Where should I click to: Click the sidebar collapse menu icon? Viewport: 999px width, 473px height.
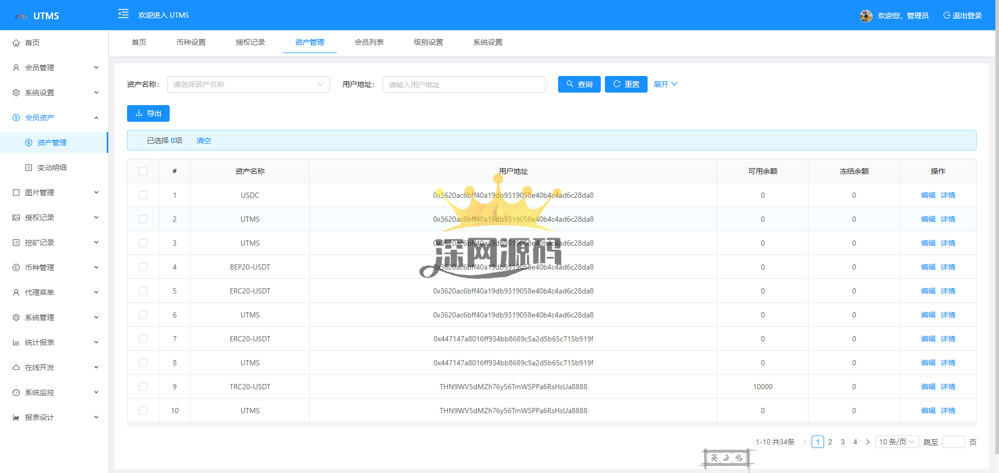[123, 14]
